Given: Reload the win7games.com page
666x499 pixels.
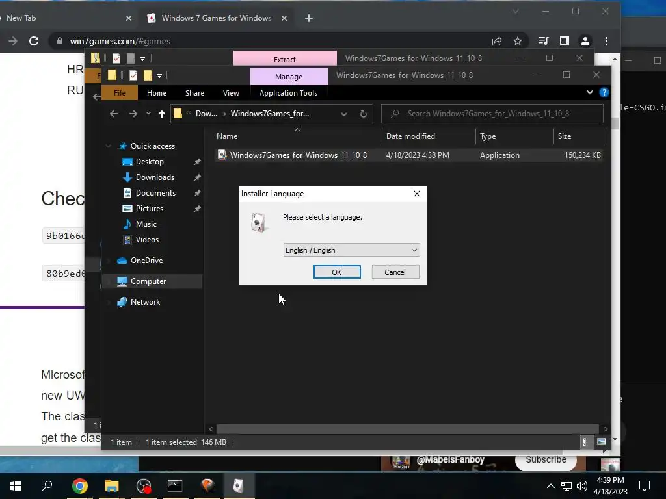Looking at the screenshot, I should coord(34,41).
